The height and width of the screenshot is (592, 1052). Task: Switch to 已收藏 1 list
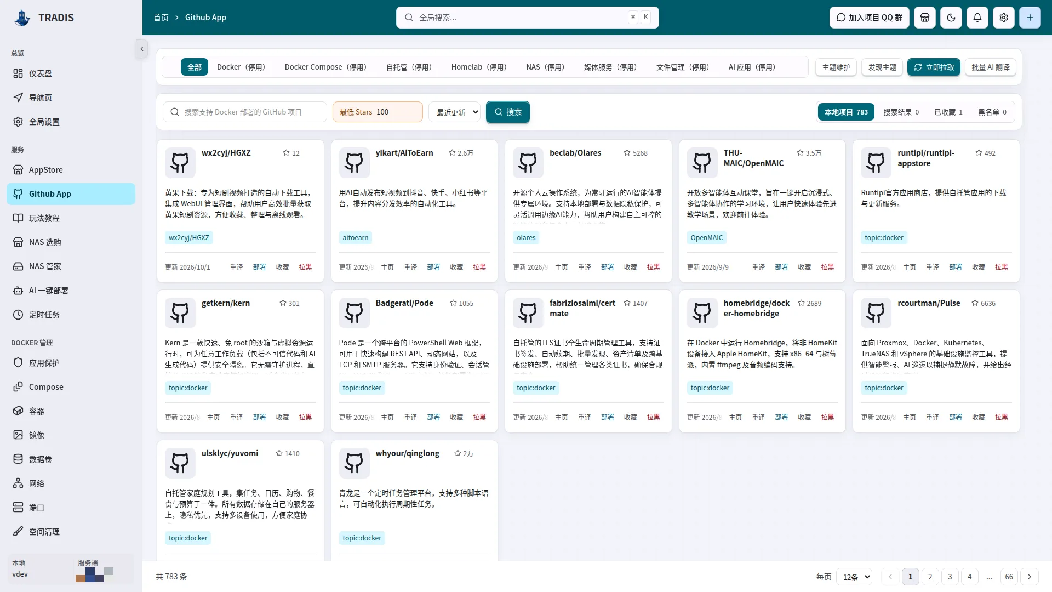click(948, 112)
